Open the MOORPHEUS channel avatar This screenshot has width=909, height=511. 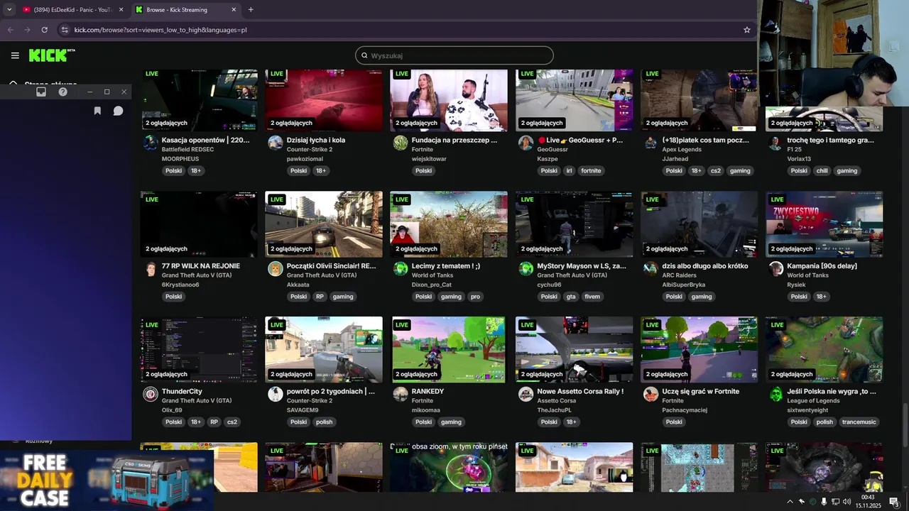pyautogui.click(x=150, y=143)
